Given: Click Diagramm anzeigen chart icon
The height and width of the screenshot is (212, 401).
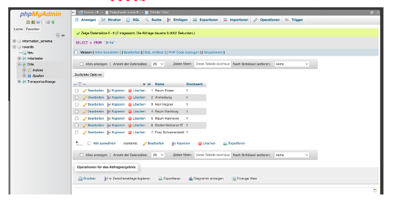Looking at the screenshot, I should [x=191, y=179].
